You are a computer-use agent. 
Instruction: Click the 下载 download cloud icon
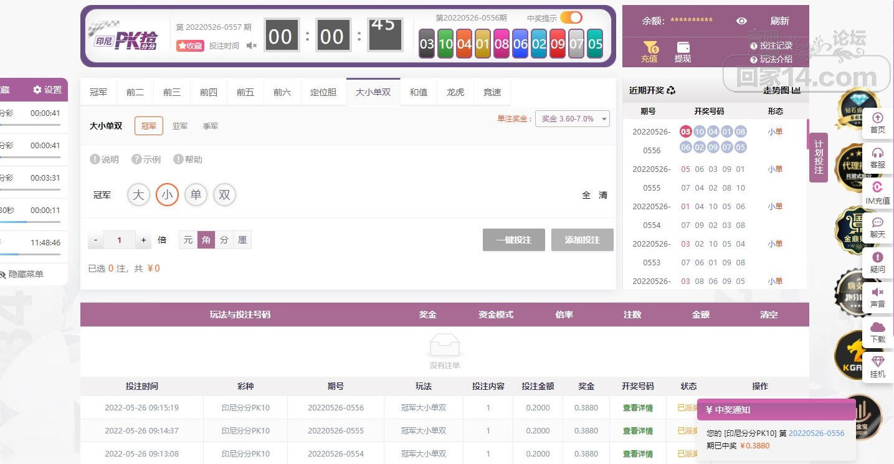(x=877, y=328)
